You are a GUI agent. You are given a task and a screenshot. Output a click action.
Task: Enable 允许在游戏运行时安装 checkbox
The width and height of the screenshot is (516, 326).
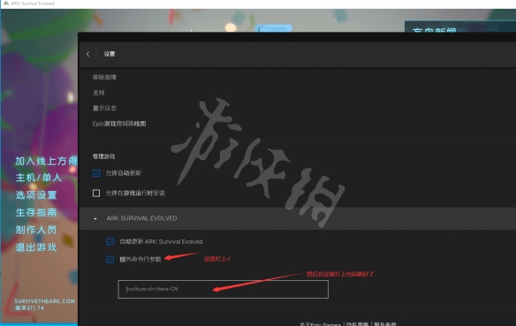(96, 193)
